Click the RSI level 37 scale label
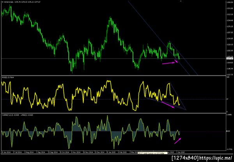Screen dimensions: 234x162 click(227, 99)
